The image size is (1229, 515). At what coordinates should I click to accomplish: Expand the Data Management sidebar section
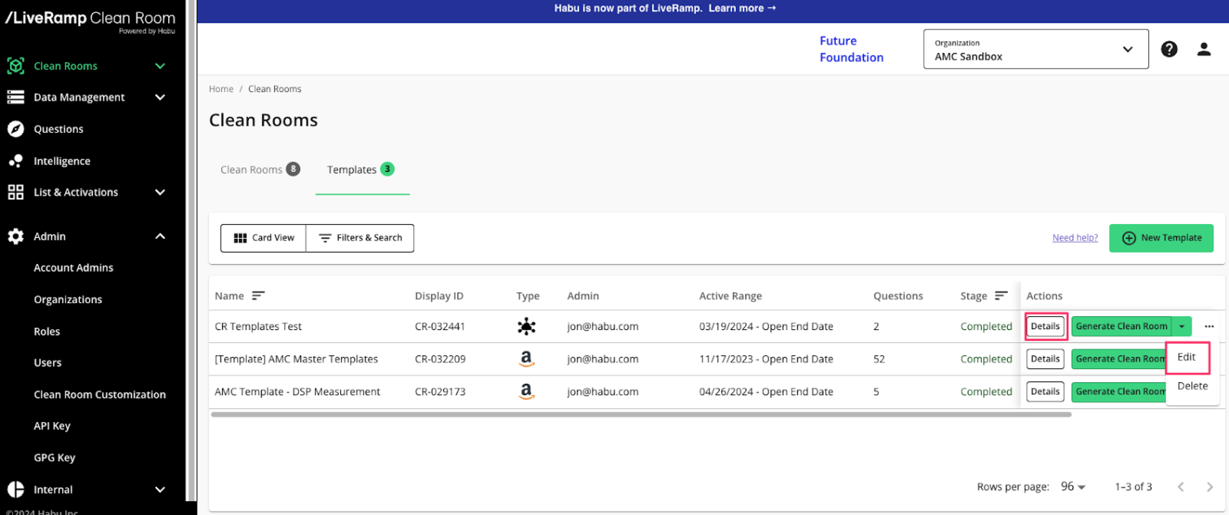[160, 97]
